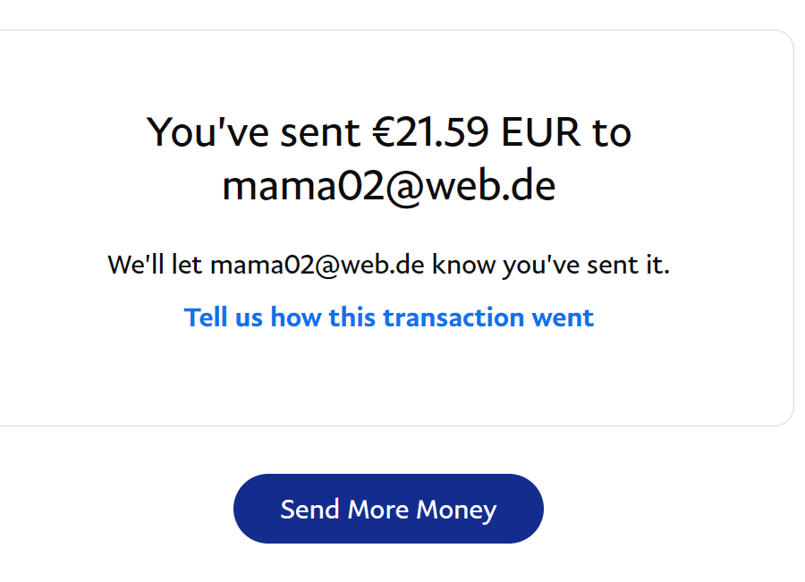Click the Send More Money button

(x=388, y=509)
